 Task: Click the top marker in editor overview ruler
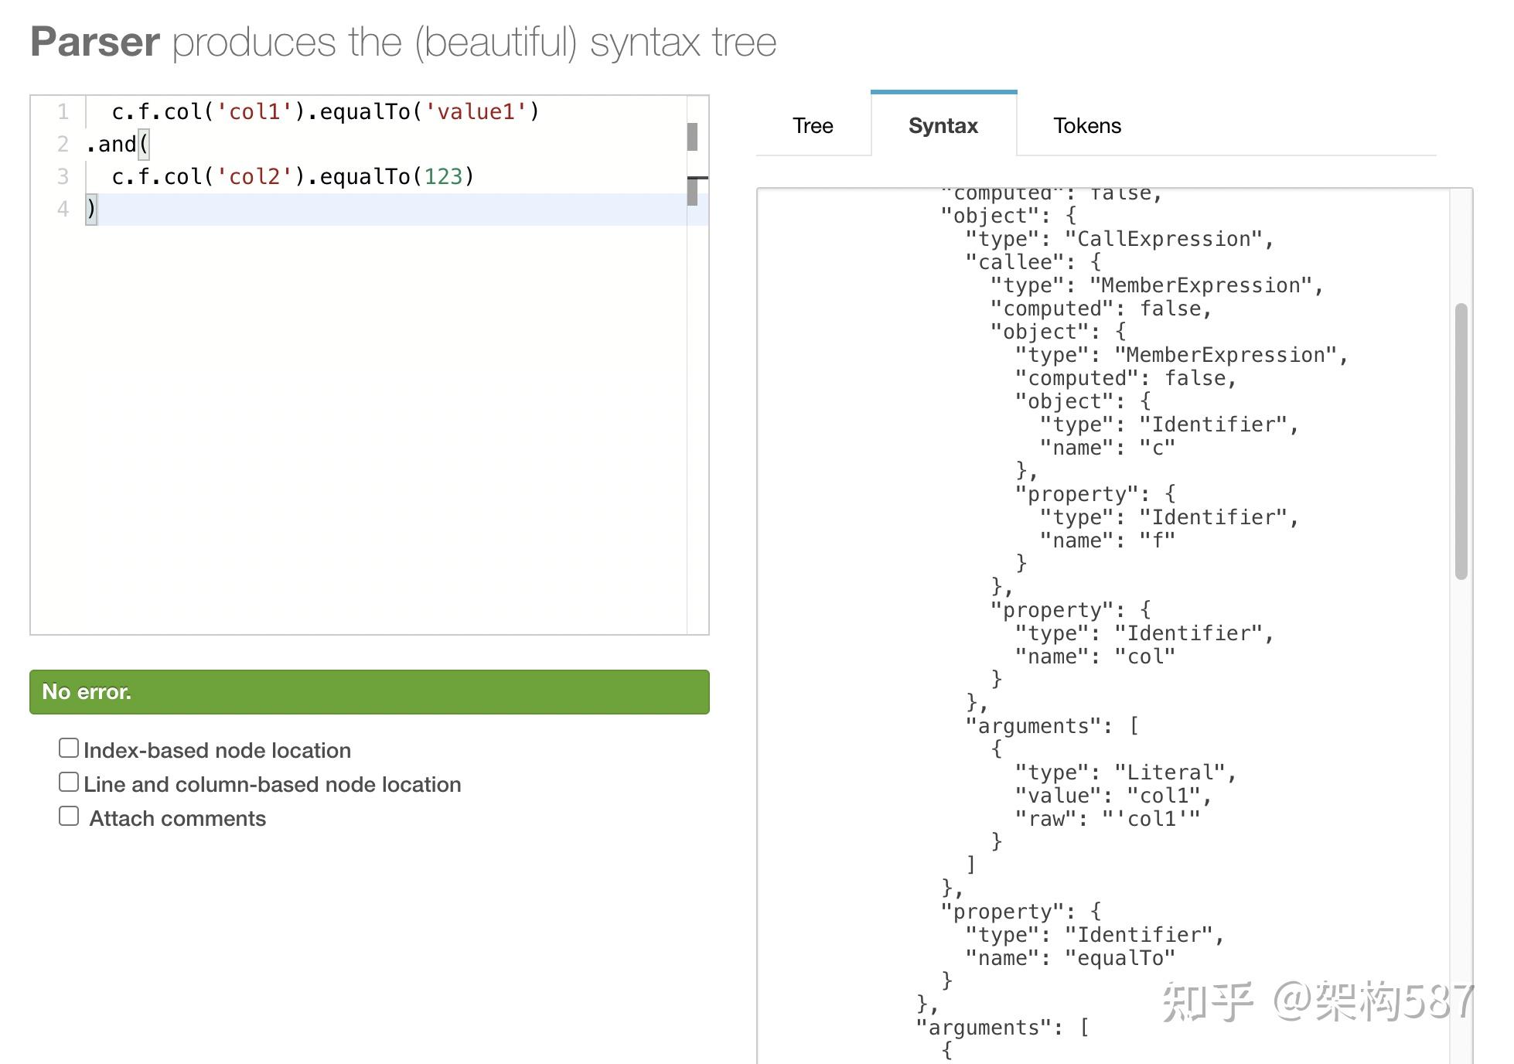click(692, 137)
